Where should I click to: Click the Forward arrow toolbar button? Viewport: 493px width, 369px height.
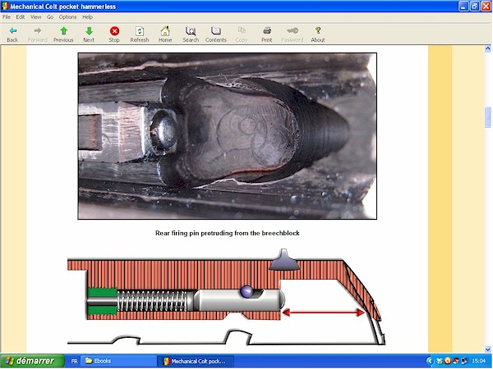38,34
